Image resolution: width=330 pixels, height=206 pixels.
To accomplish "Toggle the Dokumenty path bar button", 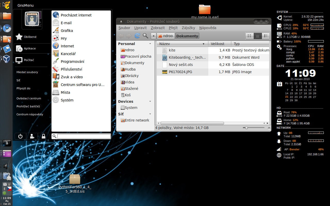I will point(187,36).
